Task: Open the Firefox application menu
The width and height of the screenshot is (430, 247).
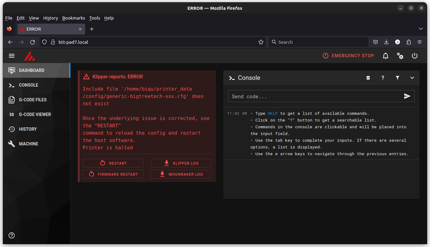Action: coord(420,42)
